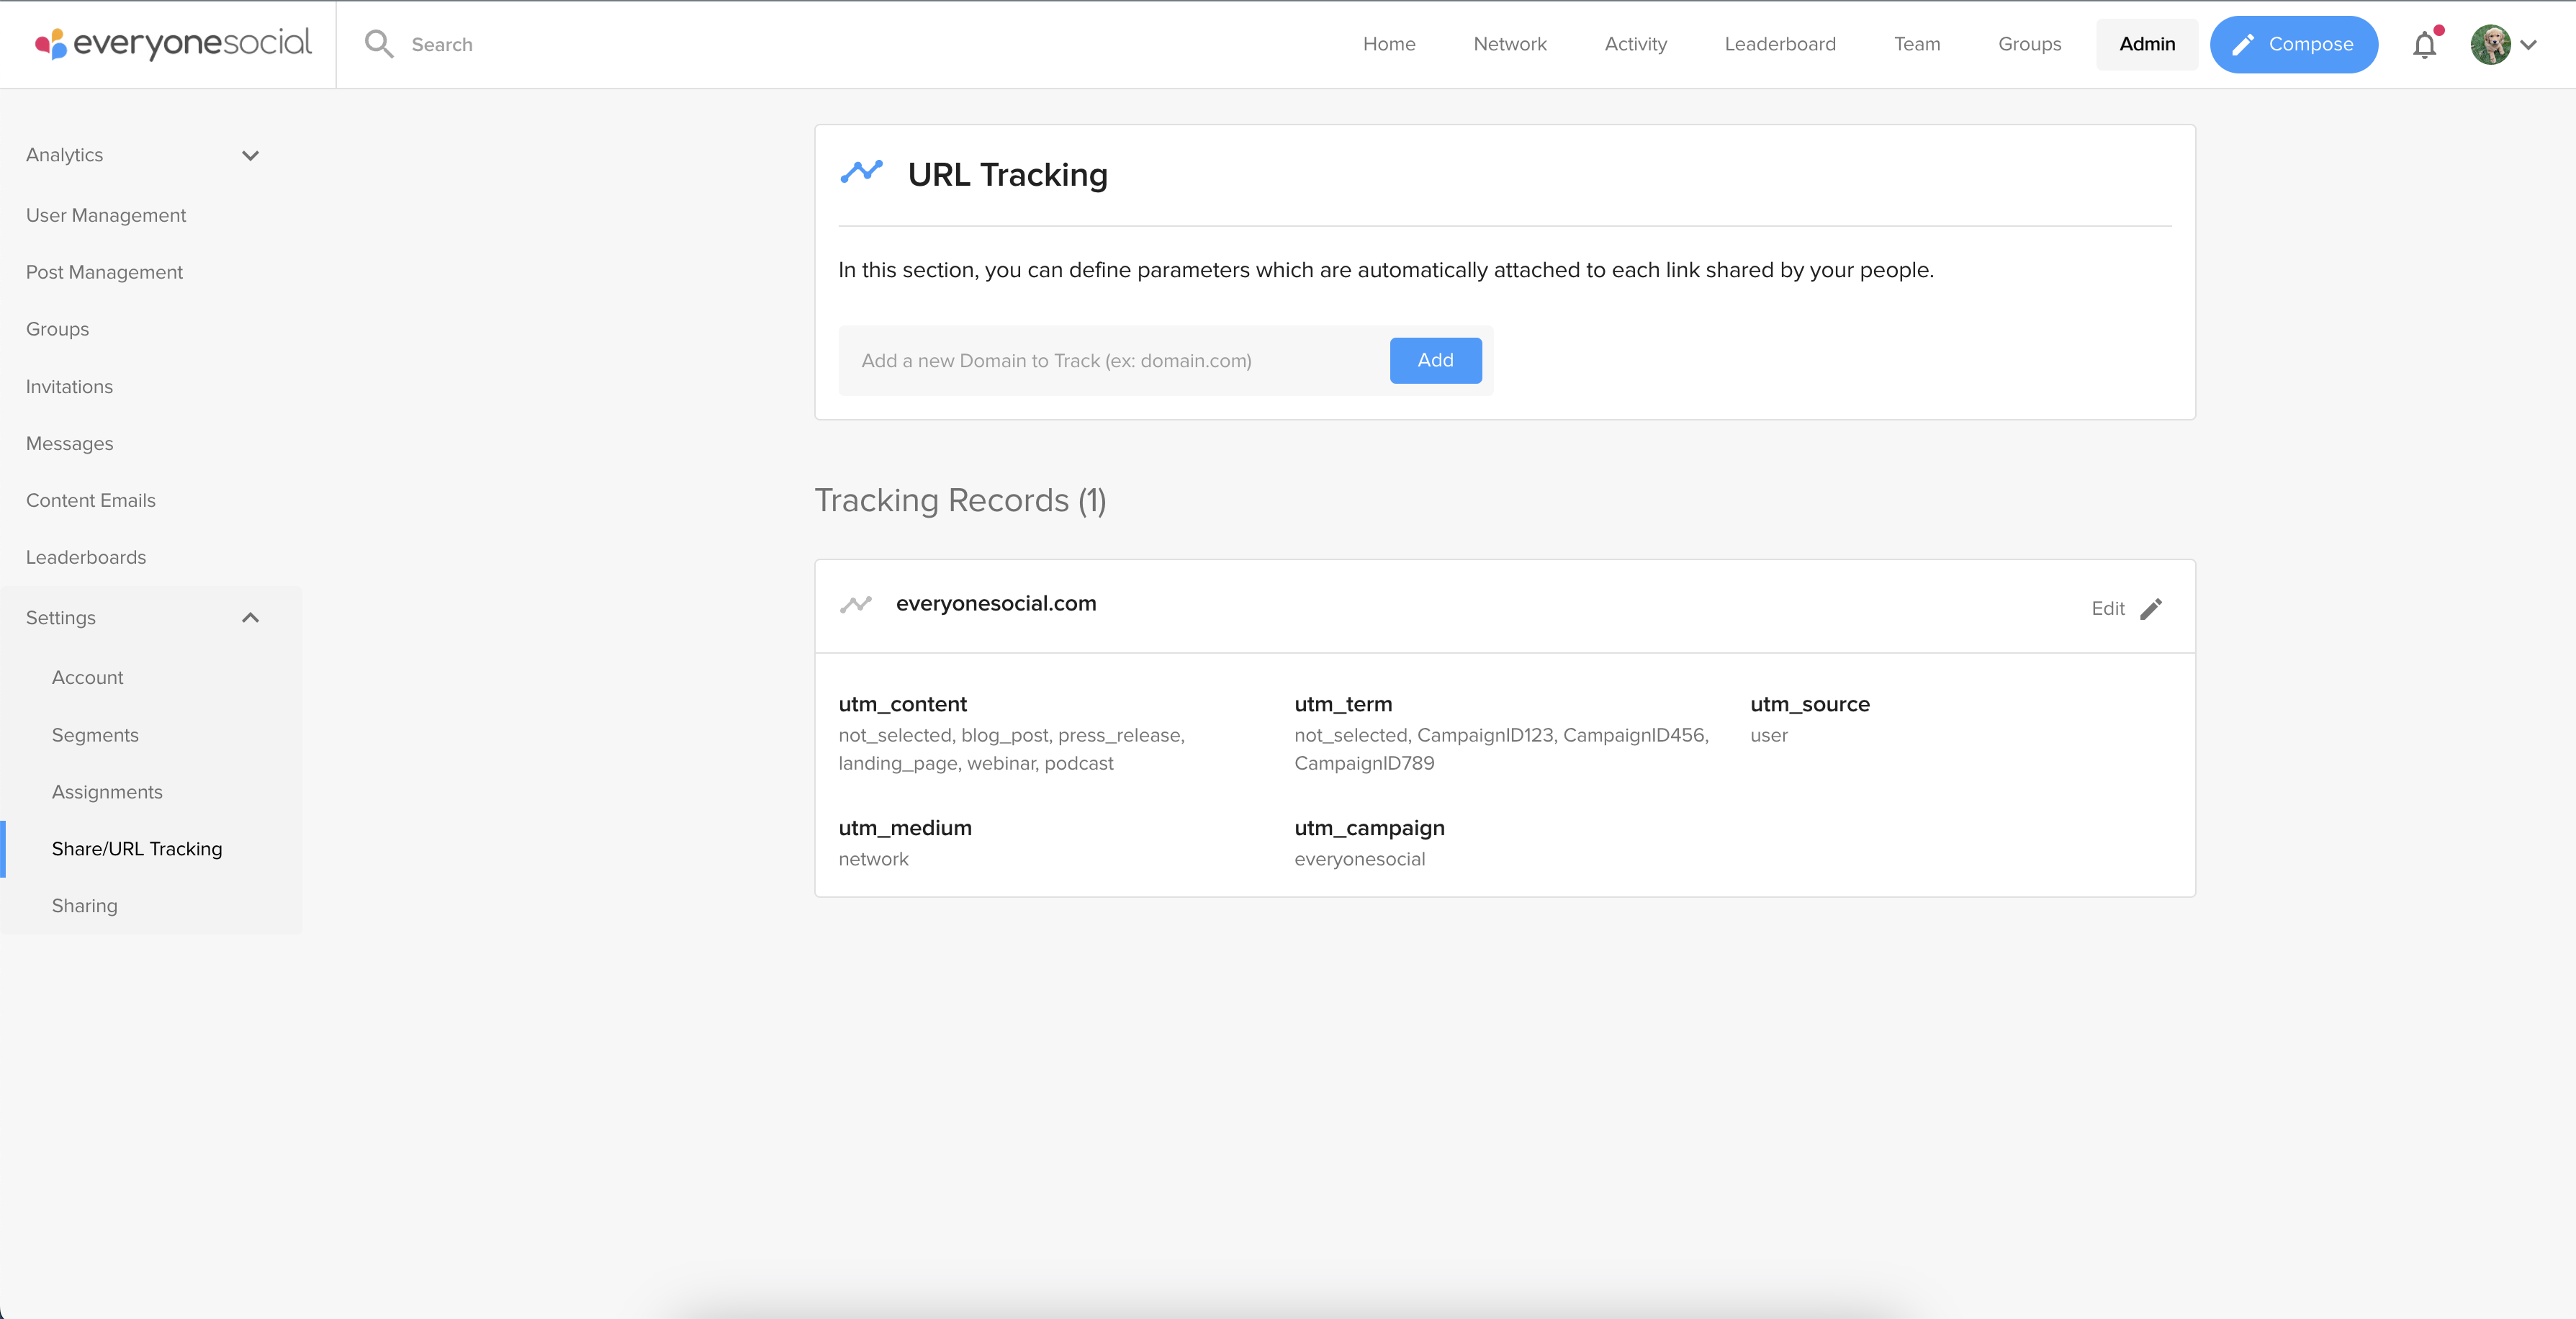The height and width of the screenshot is (1319, 2576).
Task: Click the pencil icon beside Edit
Action: click(2151, 609)
